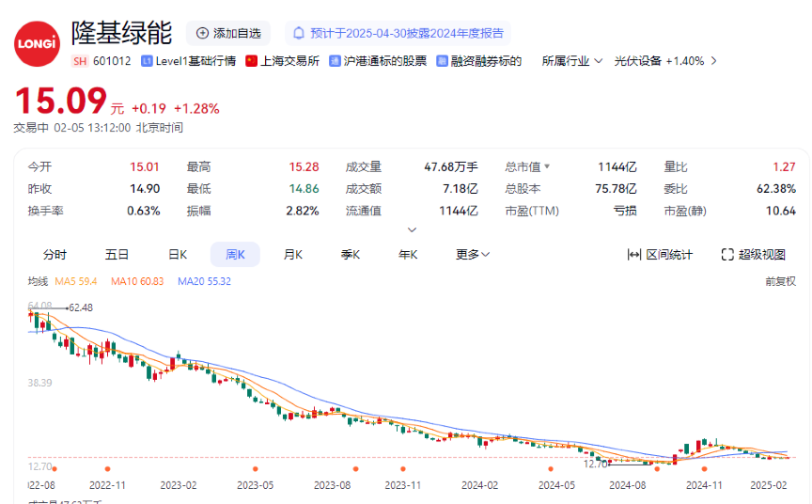Click the orange event dot above 2023-05
Image resolution: width=812 pixels, height=504 pixels.
click(x=256, y=469)
